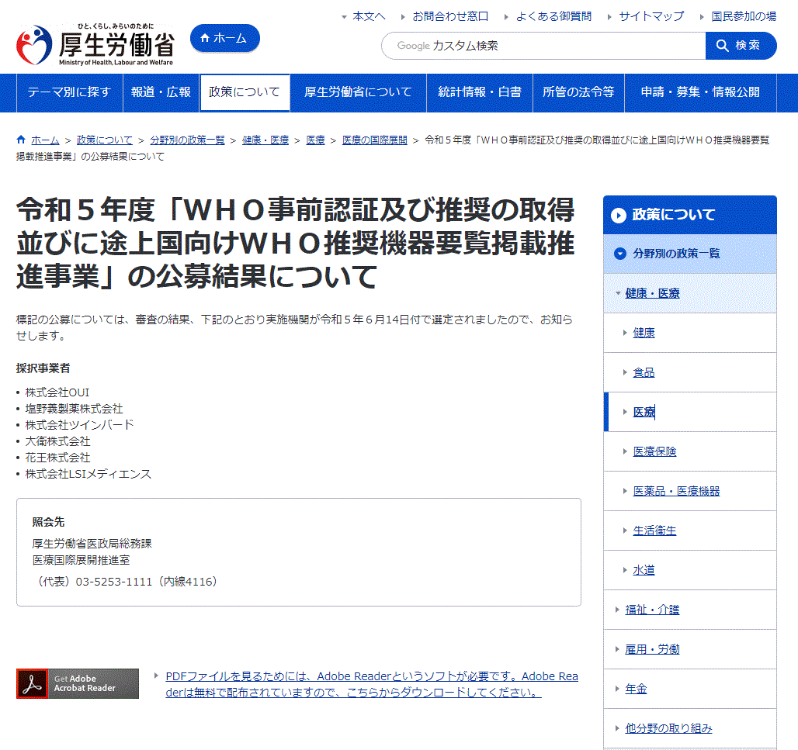Click the circled chevron icon beside 分野別の政策一覧

[x=619, y=254]
